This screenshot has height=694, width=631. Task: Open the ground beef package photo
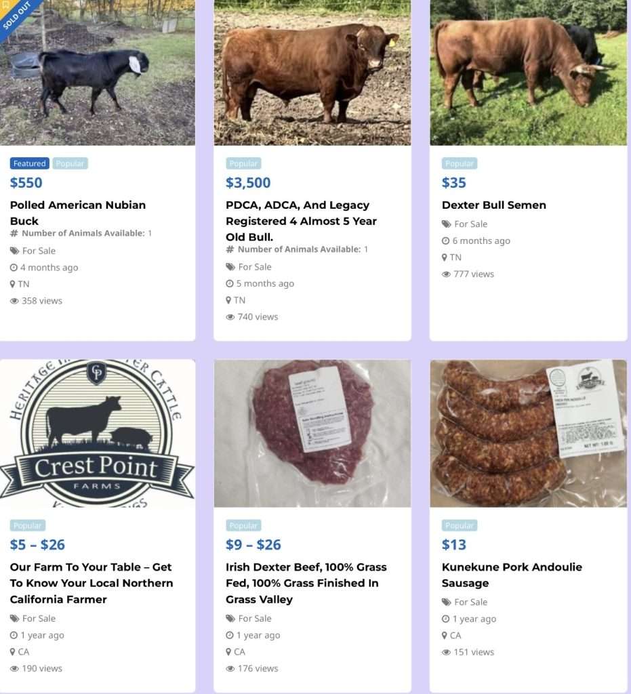click(x=312, y=434)
